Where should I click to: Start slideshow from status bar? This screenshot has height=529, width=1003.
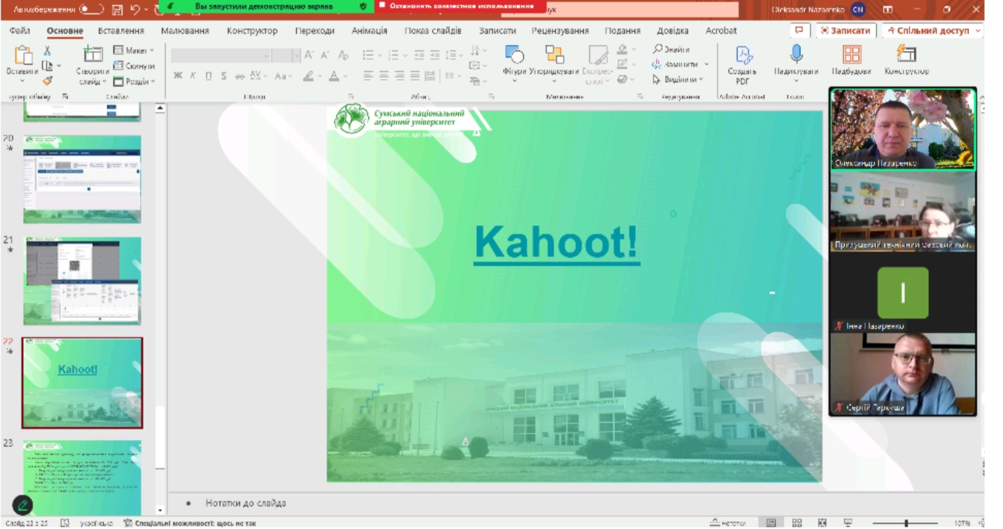point(848,523)
